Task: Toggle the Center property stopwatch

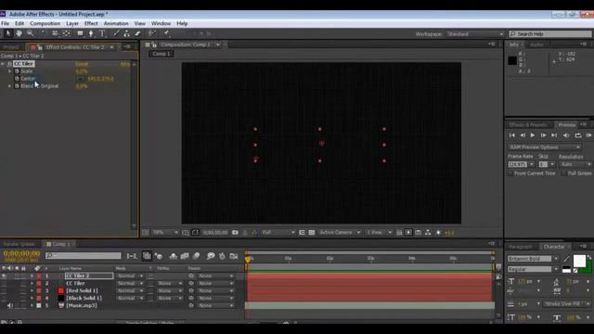Action: (x=17, y=79)
